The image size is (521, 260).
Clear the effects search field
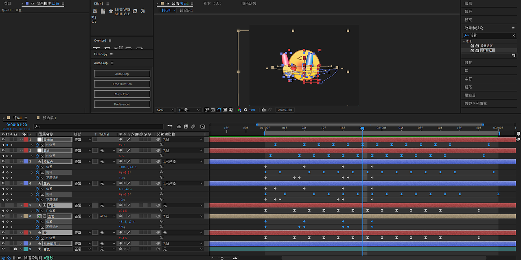(x=514, y=36)
